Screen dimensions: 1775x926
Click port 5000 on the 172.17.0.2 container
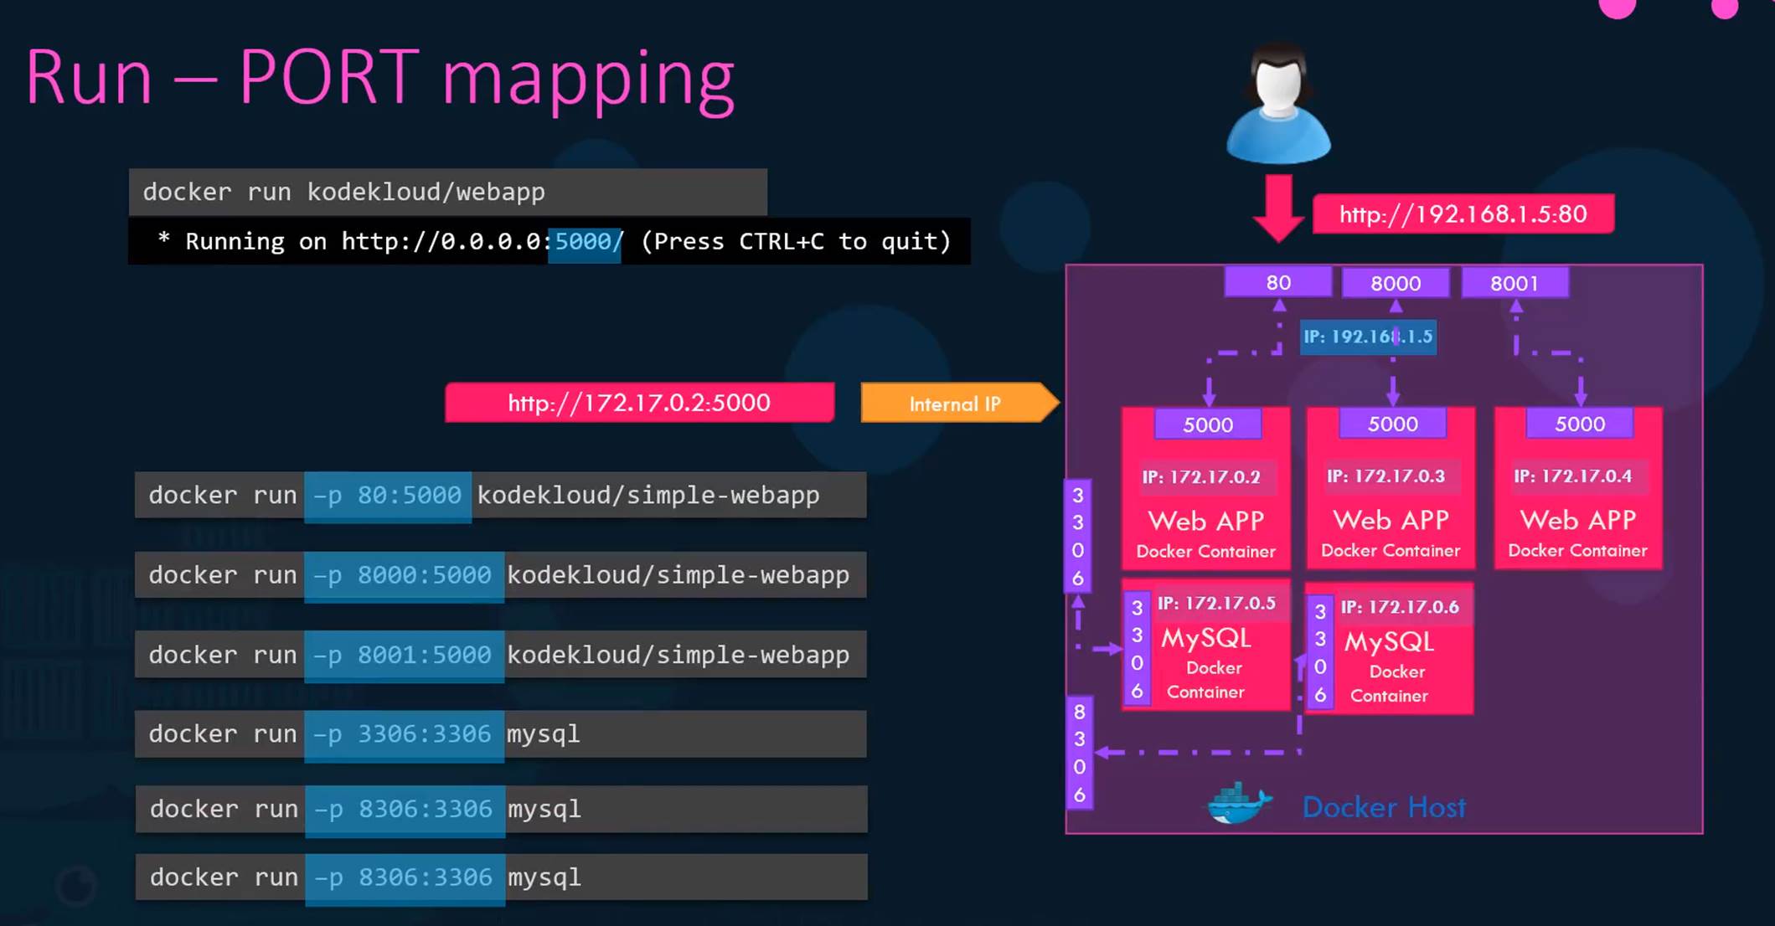[1208, 424]
